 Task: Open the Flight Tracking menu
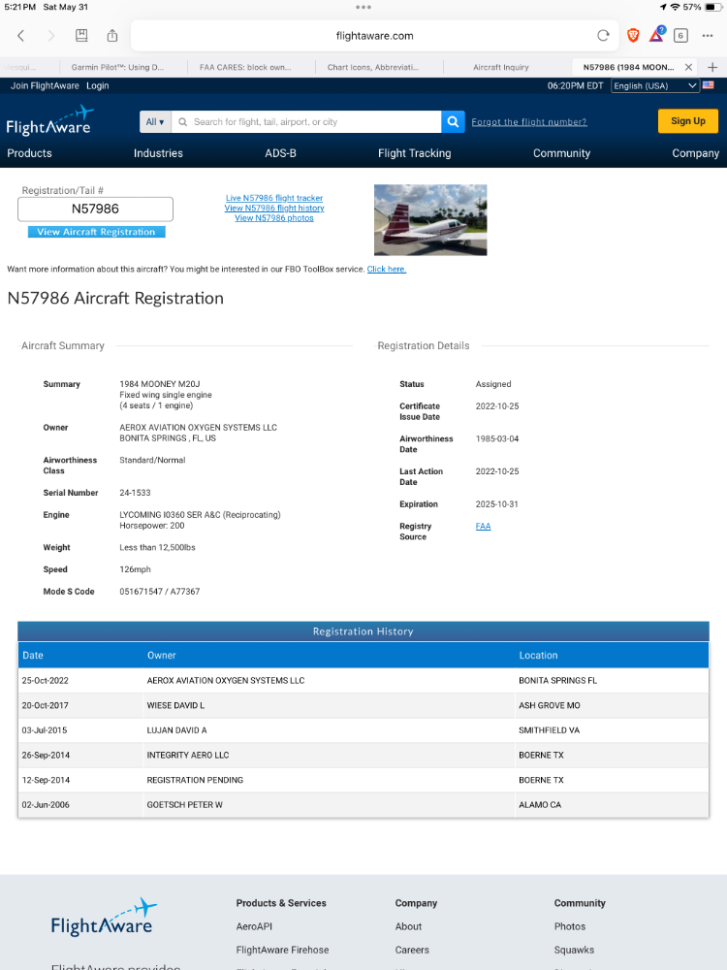click(x=414, y=153)
